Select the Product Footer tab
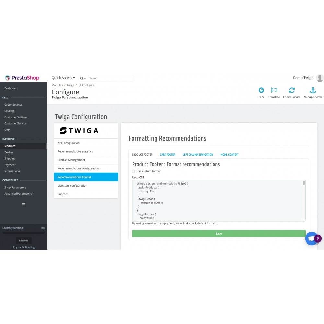324x324 pixels. (x=142, y=154)
